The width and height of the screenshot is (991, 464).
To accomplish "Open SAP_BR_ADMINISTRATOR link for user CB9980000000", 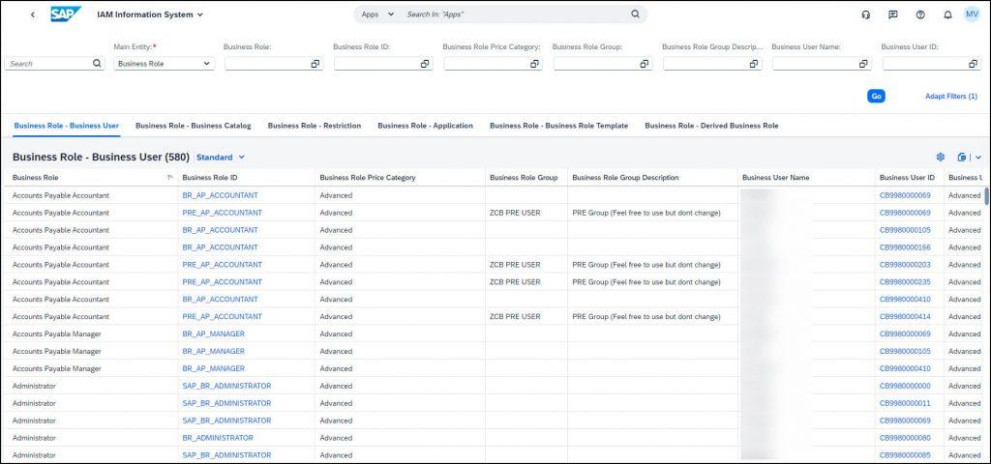I will (226, 386).
